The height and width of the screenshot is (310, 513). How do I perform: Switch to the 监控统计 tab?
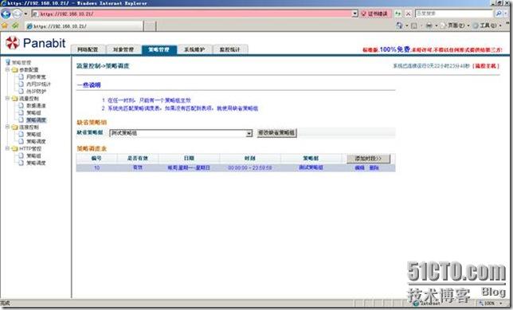[x=229, y=49]
